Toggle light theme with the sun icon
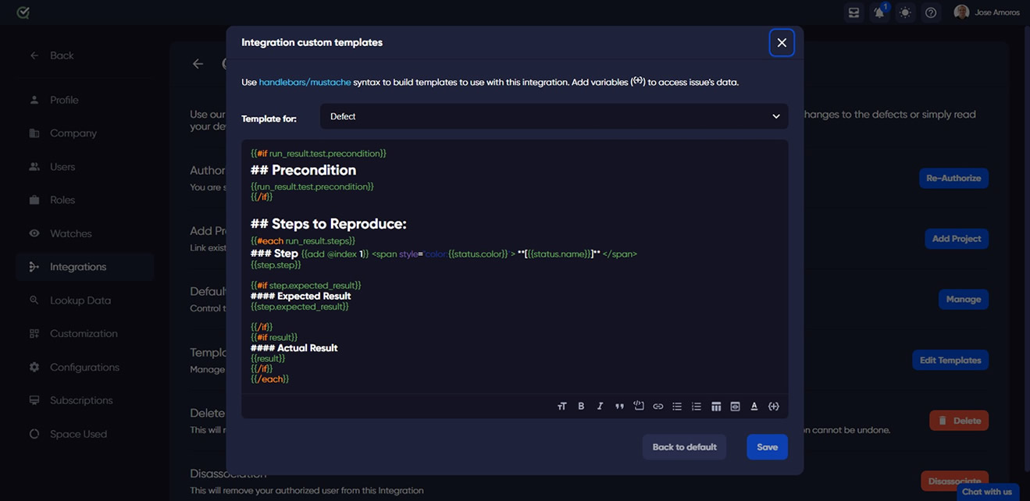Image resolution: width=1030 pixels, height=501 pixels. pos(905,12)
